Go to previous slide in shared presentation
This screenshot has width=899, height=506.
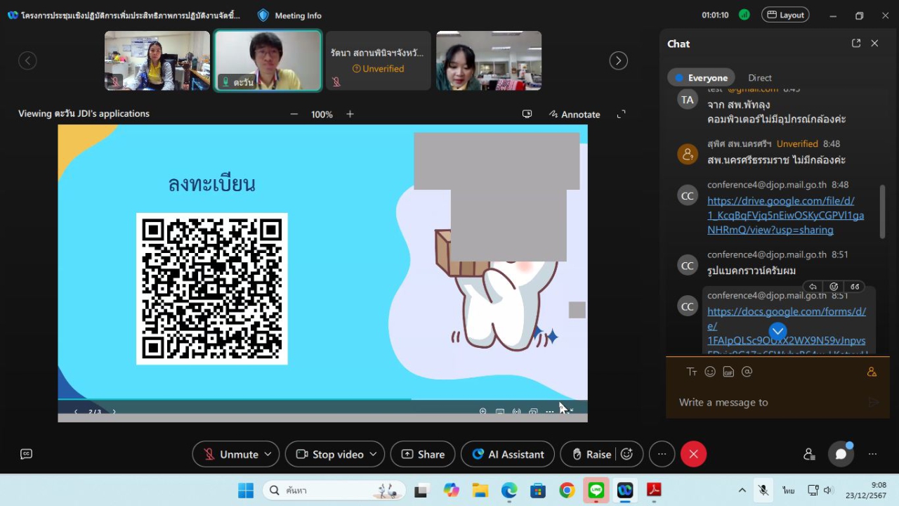coord(76,412)
